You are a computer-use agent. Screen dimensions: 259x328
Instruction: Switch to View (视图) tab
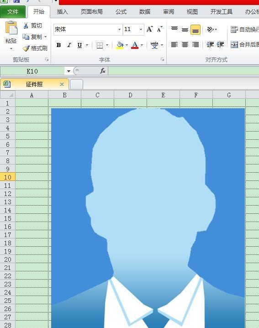192,12
